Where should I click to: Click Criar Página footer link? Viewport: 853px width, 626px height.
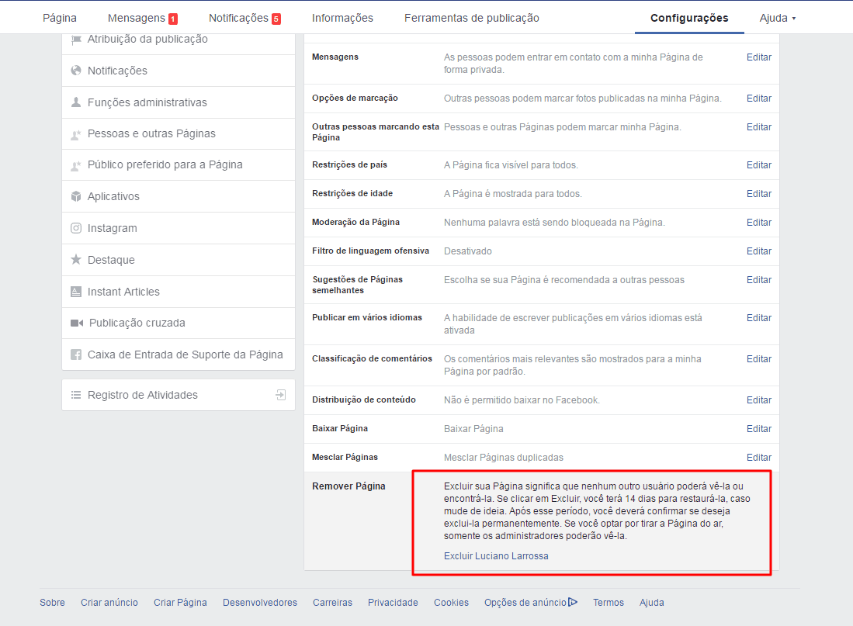tap(180, 603)
